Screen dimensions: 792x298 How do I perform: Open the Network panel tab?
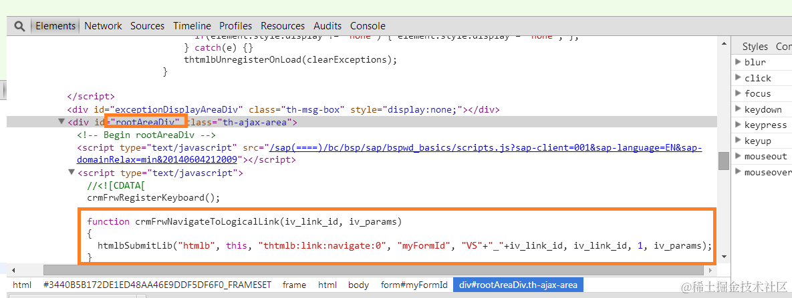point(103,26)
